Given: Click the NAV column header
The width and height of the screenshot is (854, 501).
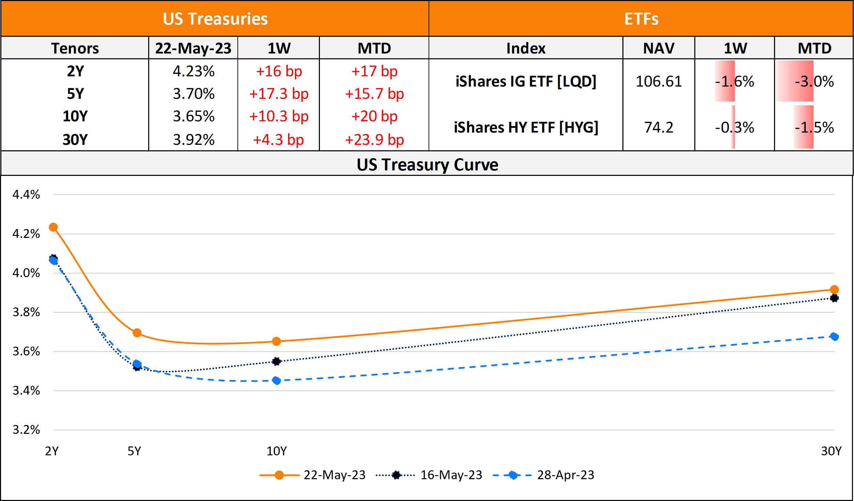Looking at the screenshot, I should [x=658, y=48].
